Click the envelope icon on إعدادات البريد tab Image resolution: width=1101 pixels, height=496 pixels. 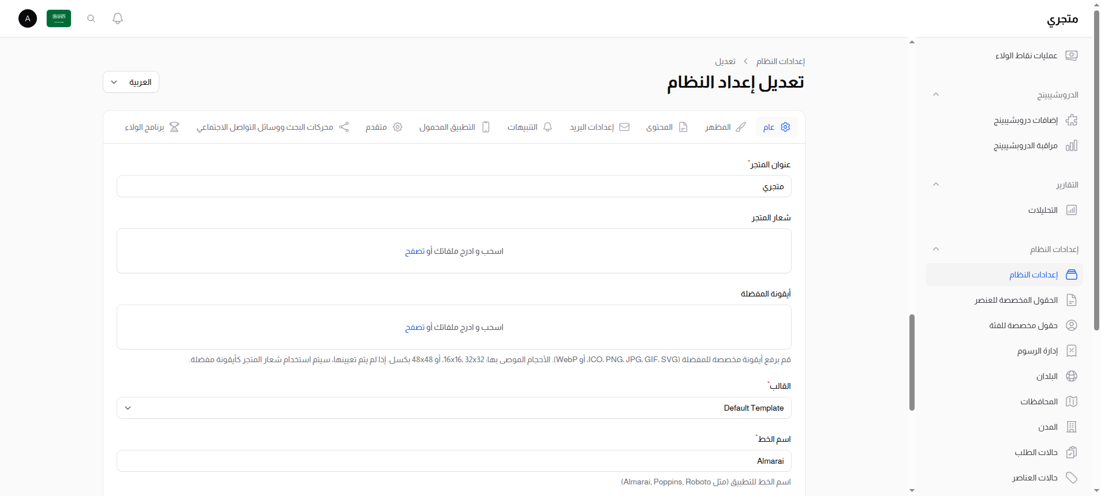tap(624, 127)
